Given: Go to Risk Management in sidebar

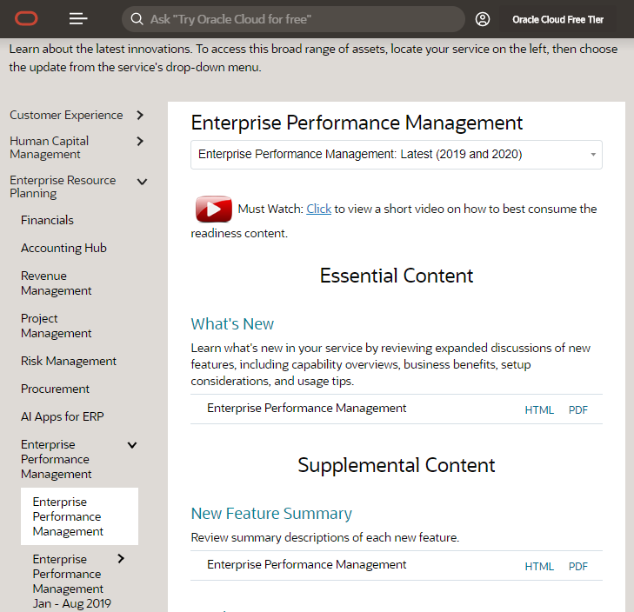Looking at the screenshot, I should click(69, 361).
